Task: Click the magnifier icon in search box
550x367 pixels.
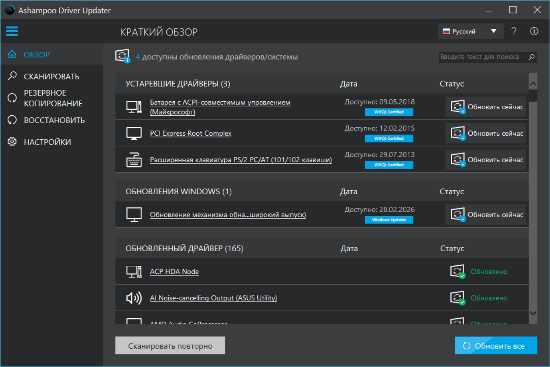Action: [x=531, y=57]
